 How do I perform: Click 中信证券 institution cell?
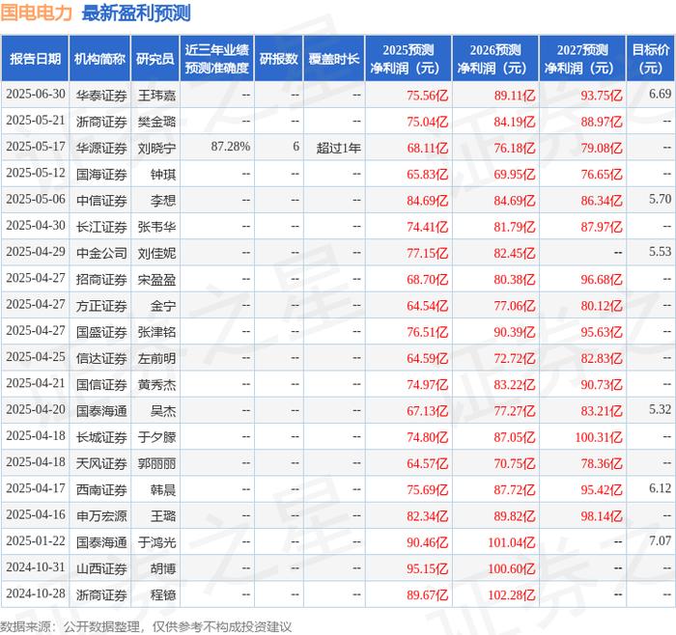point(101,201)
